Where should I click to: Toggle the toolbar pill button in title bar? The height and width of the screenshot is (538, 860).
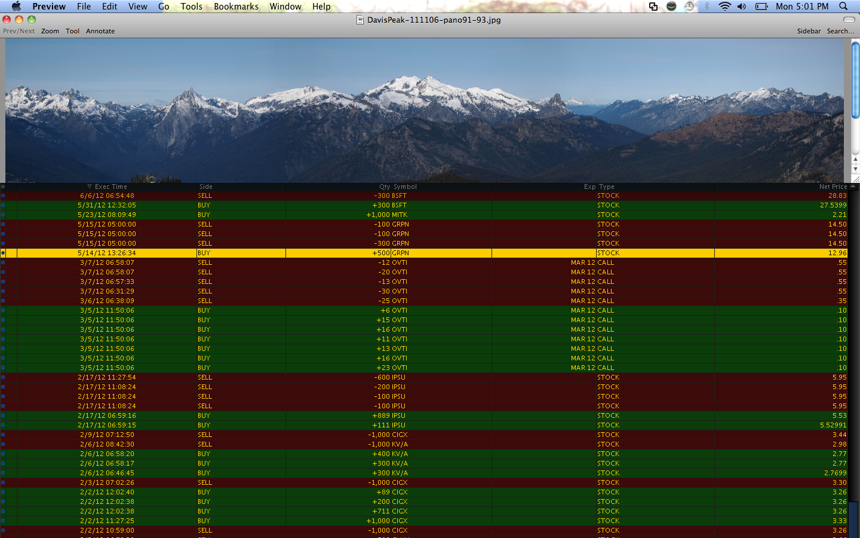tap(849, 20)
